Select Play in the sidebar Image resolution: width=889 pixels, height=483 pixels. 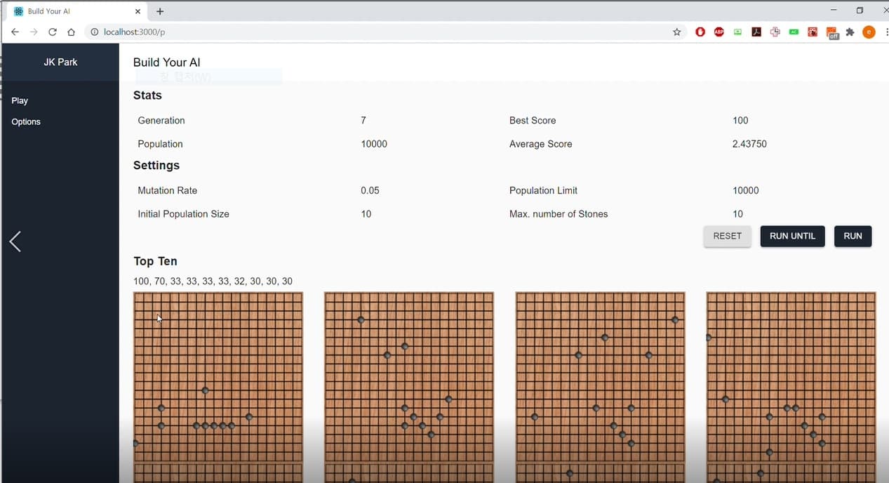20,100
